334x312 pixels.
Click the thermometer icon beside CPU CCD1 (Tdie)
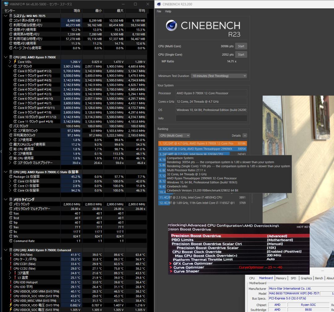point(11,264)
